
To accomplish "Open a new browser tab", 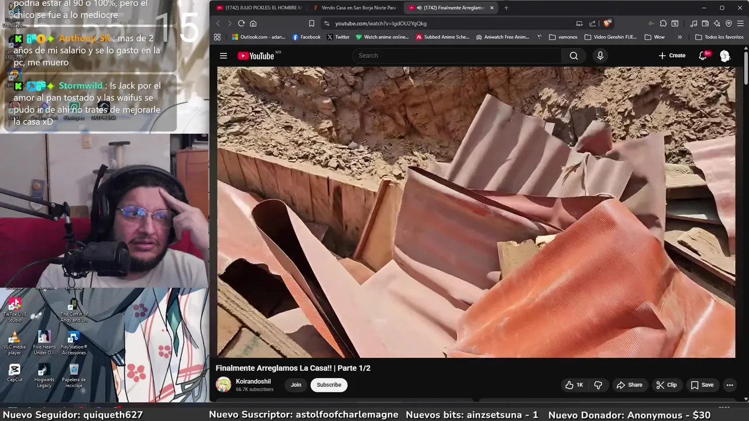I will [x=506, y=8].
